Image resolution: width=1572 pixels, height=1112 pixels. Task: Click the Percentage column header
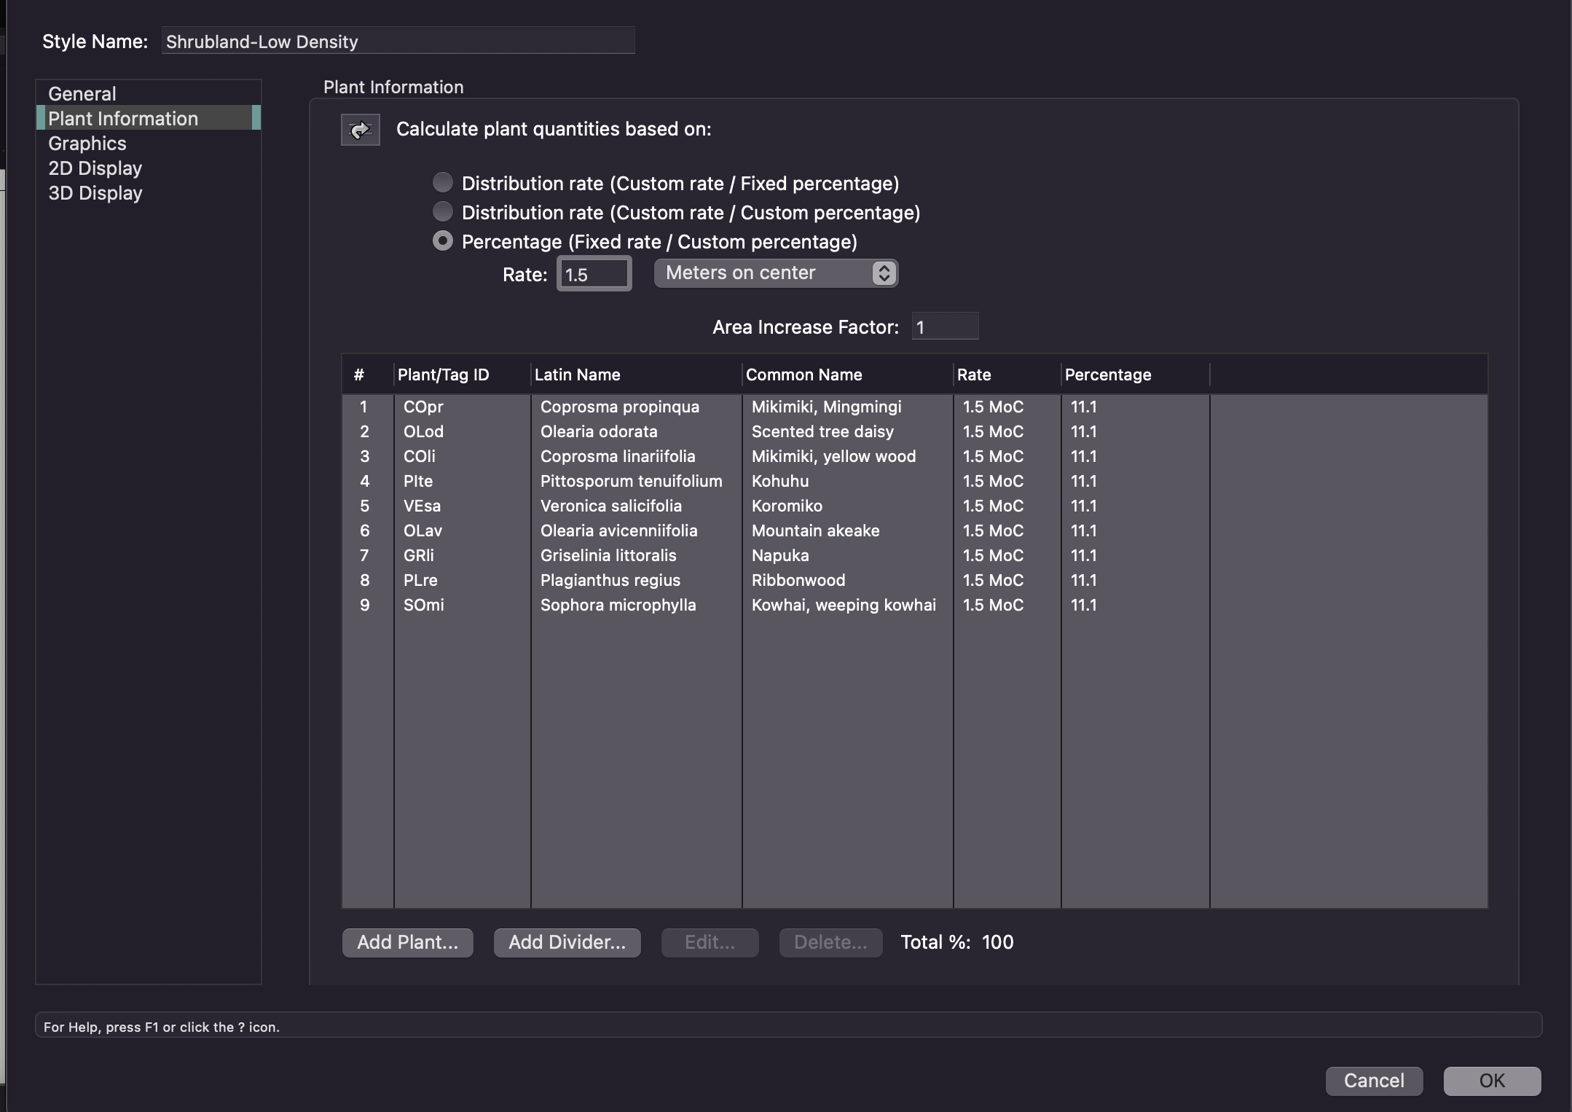(1107, 374)
